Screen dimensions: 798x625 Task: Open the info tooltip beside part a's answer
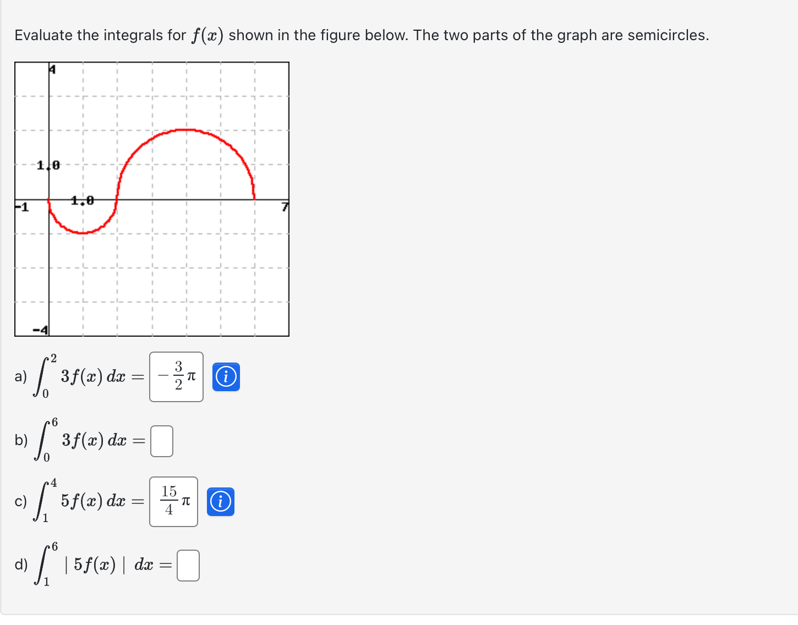[x=226, y=377]
